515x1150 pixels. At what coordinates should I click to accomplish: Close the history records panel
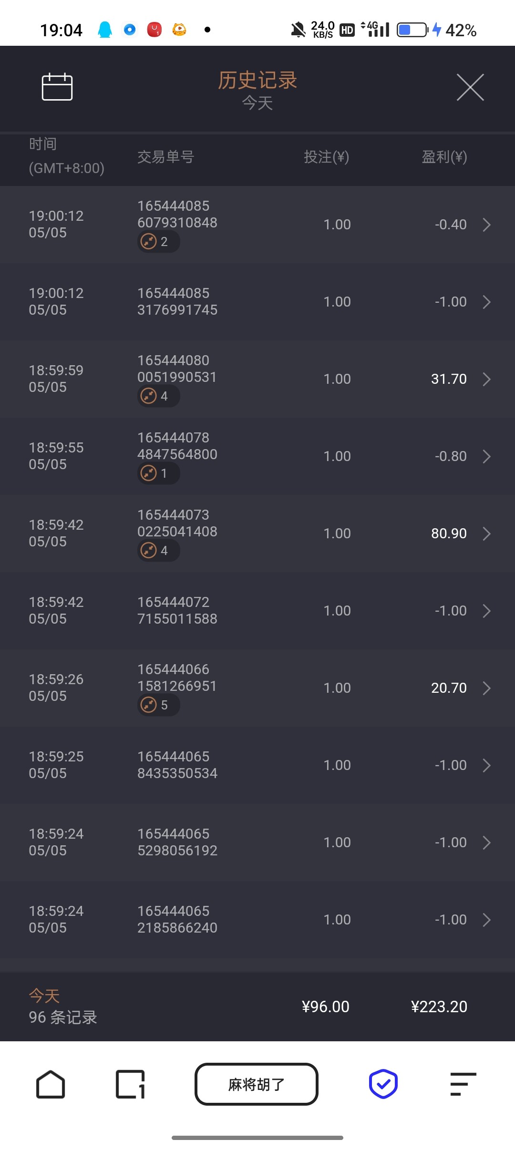click(470, 87)
